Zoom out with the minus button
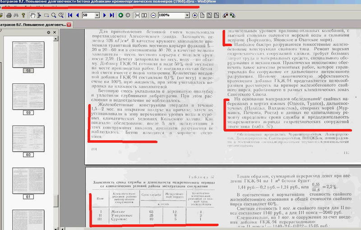 point(153,15)
